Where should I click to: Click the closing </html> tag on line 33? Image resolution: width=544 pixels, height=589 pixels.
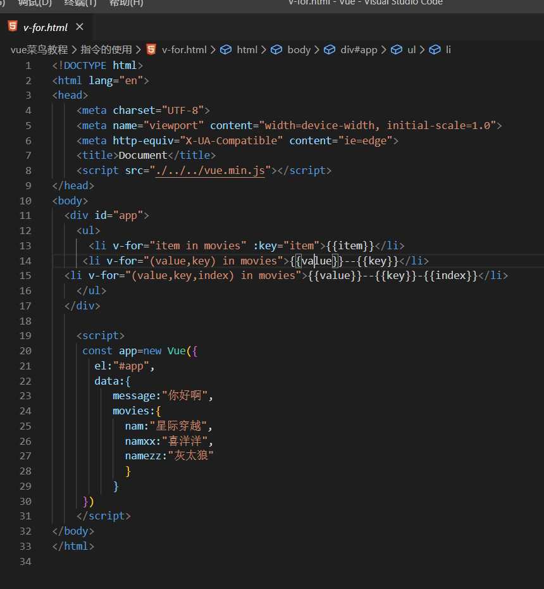(x=73, y=546)
